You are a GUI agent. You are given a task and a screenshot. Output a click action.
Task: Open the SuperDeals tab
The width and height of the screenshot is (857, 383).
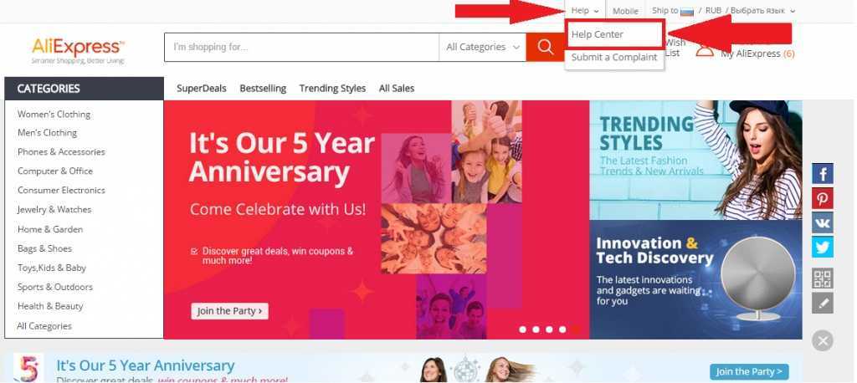(x=201, y=88)
